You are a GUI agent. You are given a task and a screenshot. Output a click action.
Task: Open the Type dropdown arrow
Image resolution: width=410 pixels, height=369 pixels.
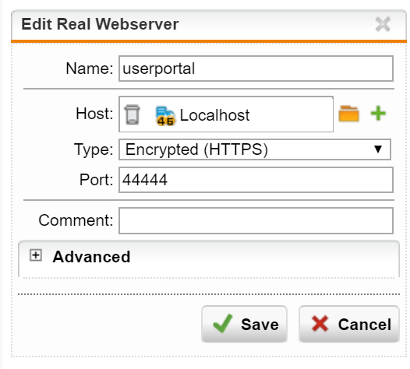pos(378,149)
